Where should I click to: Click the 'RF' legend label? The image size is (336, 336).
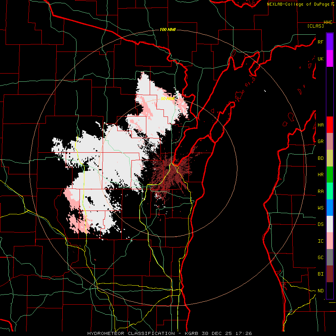point(320,42)
